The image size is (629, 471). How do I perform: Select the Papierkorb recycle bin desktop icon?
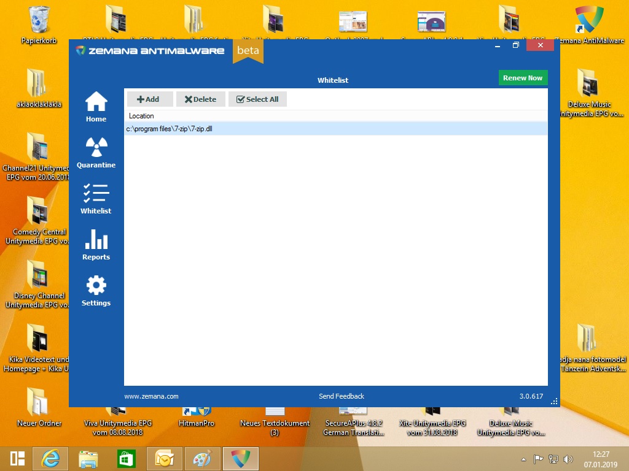pyautogui.click(x=39, y=25)
